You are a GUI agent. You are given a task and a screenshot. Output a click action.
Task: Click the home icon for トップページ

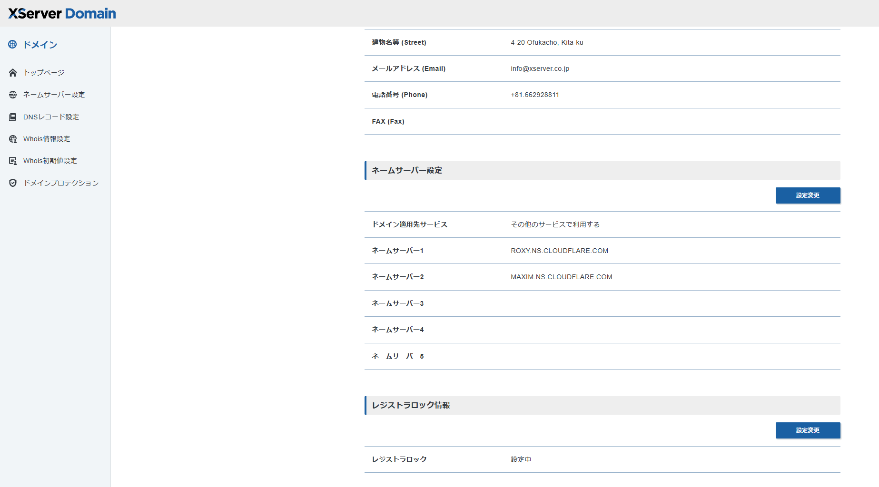point(13,73)
